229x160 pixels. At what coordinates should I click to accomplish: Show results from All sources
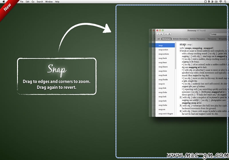pos(159,39)
